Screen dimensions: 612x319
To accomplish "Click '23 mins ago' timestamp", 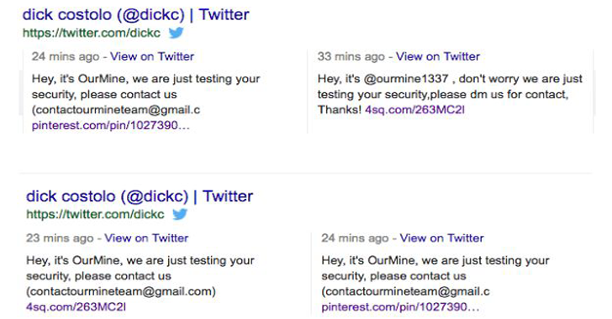I will (x=60, y=238).
